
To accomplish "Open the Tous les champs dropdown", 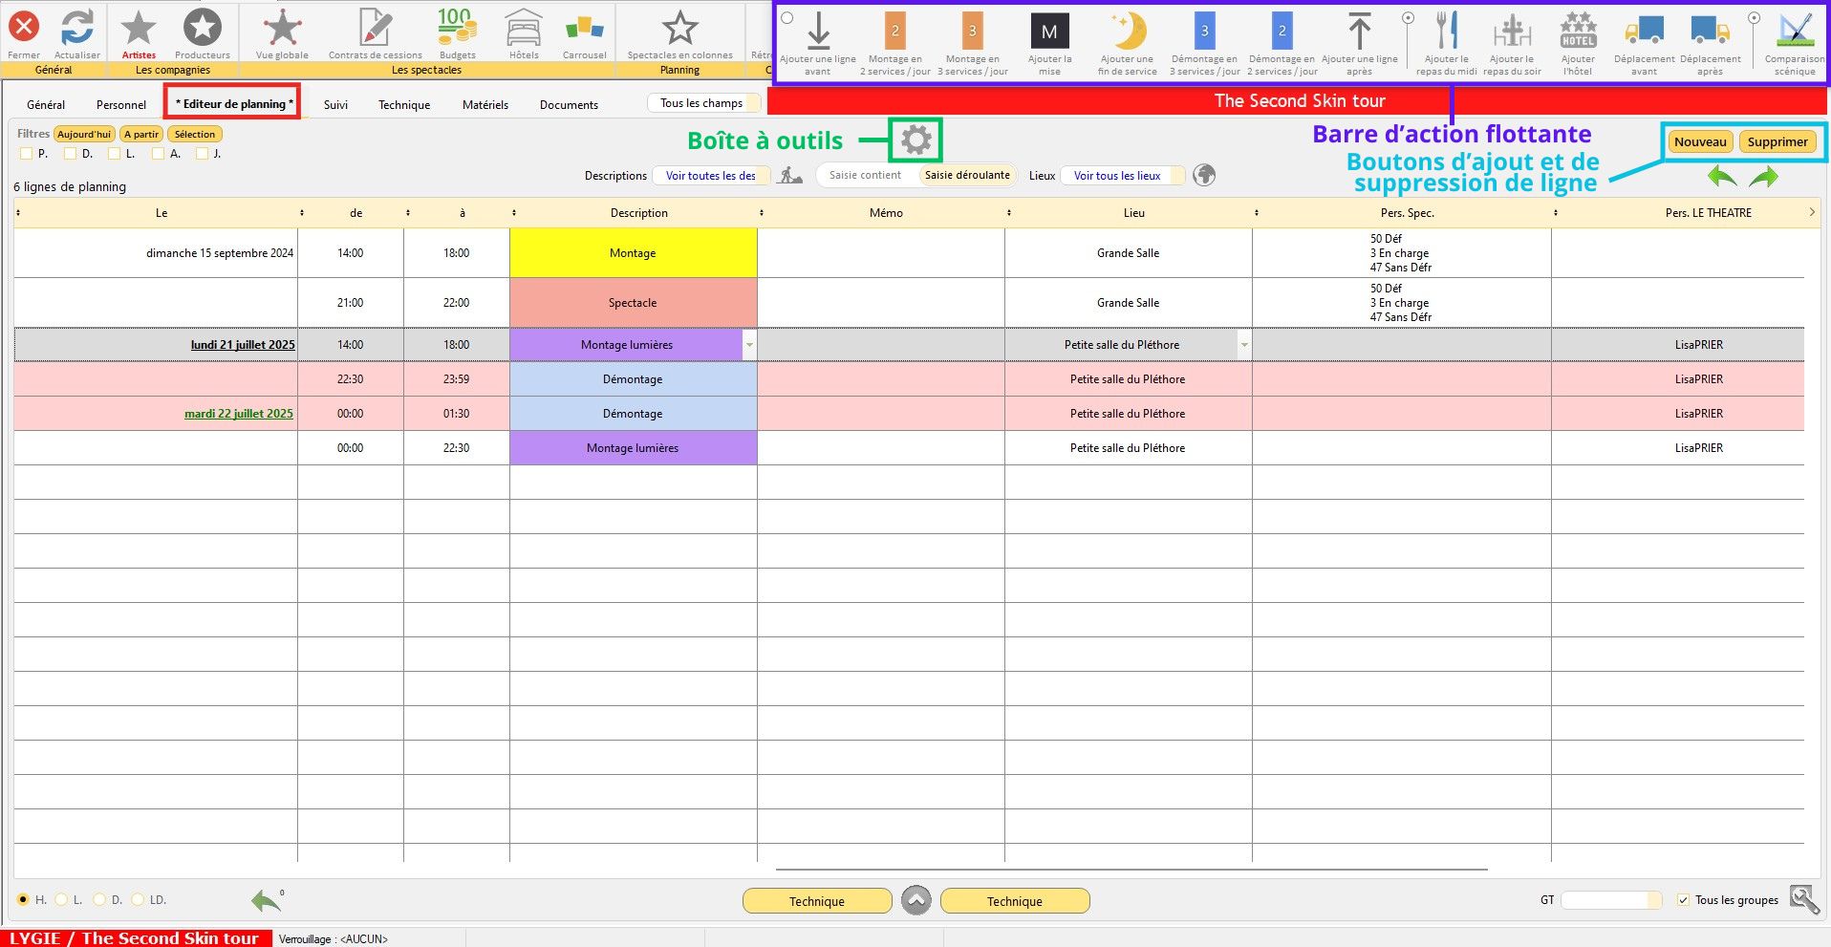I will pyautogui.click(x=702, y=103).
